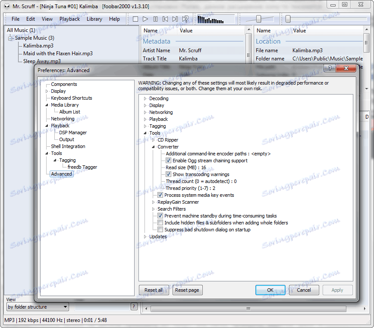Click the Stop playback toolbar button
The width and height of the screenshot is (374, 328).
[135, 19]
